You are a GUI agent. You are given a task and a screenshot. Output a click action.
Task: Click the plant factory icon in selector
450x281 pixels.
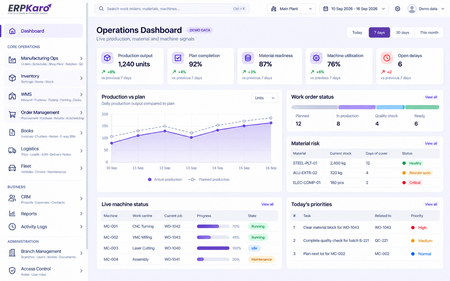coord(274,9)
